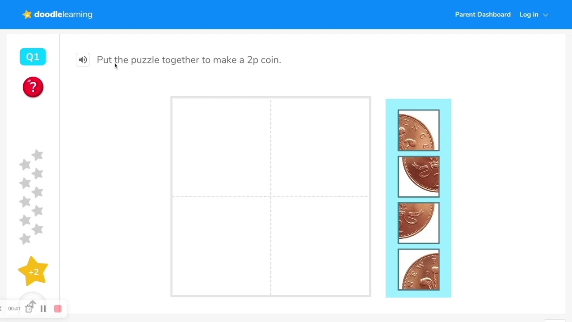Viewport: 572px width, 322px height.
Task: Open the Parent Dashboard link
Action: (x=483, y=14)
